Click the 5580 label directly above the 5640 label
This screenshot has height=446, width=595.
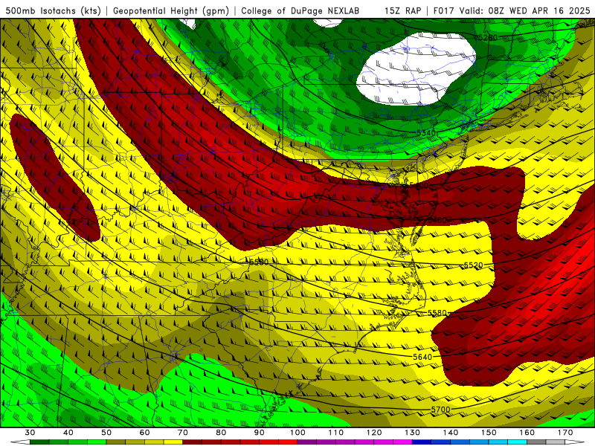click(437, 313)
